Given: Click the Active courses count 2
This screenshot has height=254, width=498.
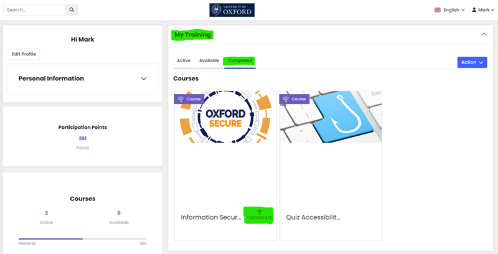Looking at the screenshot, I should coord(46,213).
